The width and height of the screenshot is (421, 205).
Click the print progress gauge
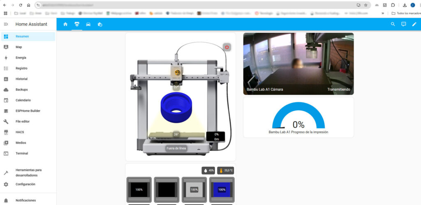(298, 115)
